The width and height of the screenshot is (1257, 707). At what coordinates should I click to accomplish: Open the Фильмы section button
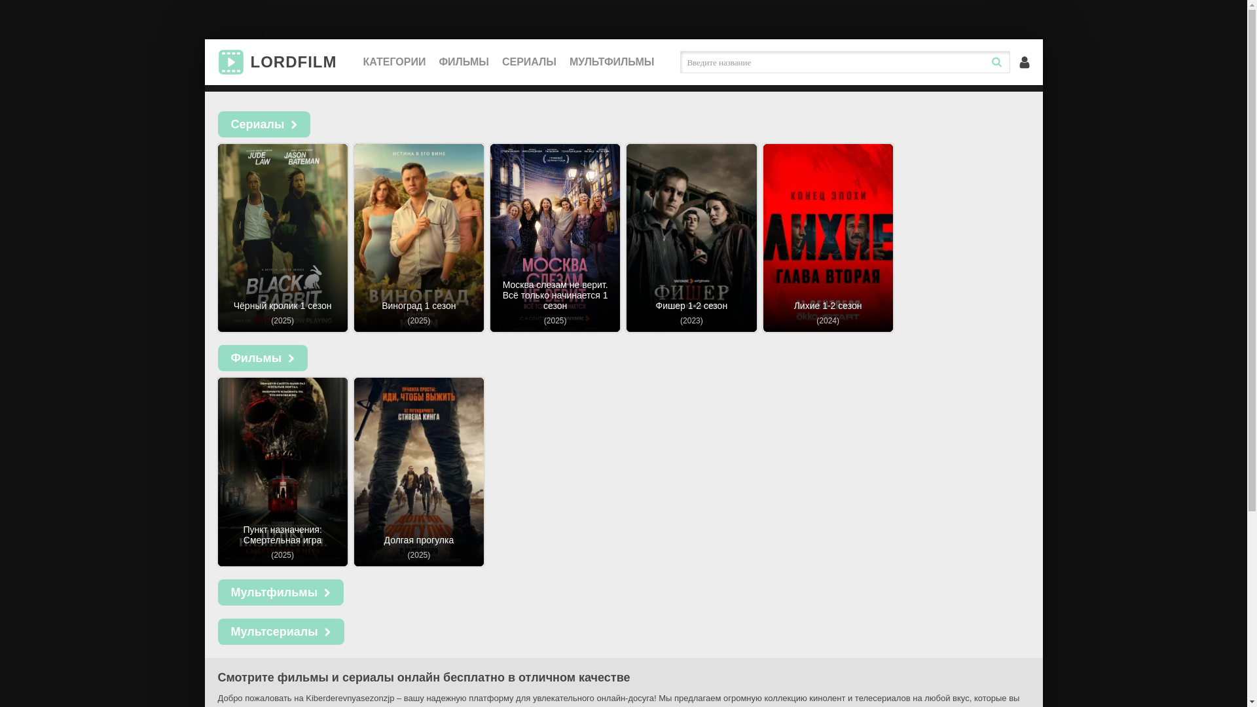pos(263,358)
